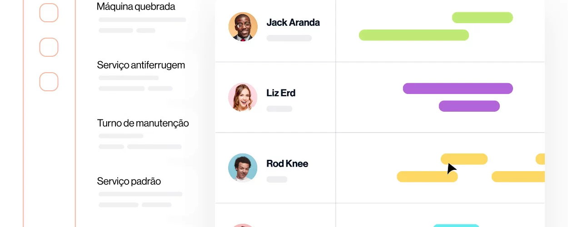Click the cyan bar at bottom edge
This screenshot has width=568, height=227.
click(x=456, y=225)
